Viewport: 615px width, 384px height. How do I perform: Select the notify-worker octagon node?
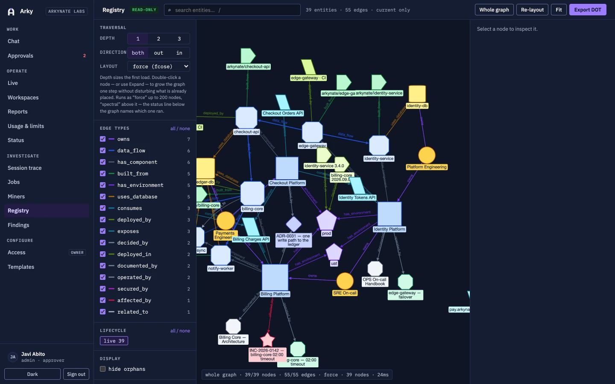coord(221,255)
